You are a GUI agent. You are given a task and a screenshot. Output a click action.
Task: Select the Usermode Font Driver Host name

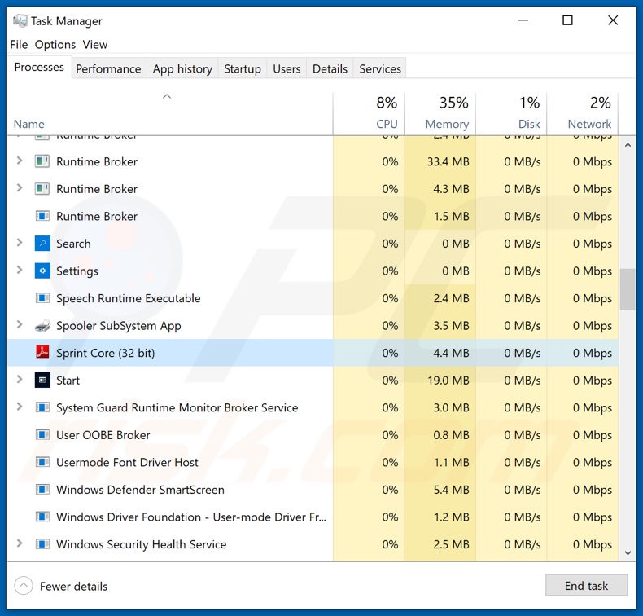[x=127, y=462]
